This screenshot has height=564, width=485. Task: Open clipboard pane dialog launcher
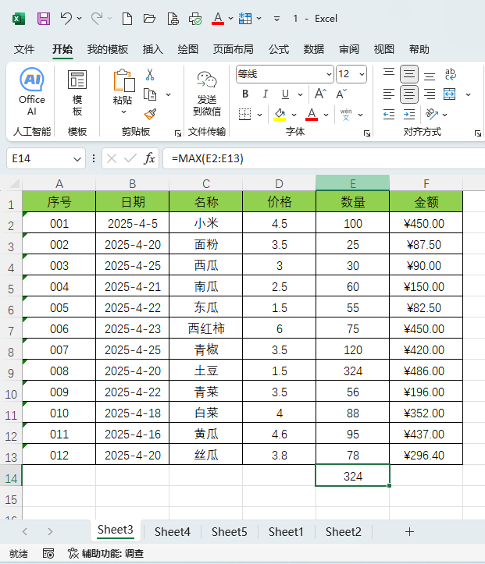pyautogui.click(x=177, y=134)
